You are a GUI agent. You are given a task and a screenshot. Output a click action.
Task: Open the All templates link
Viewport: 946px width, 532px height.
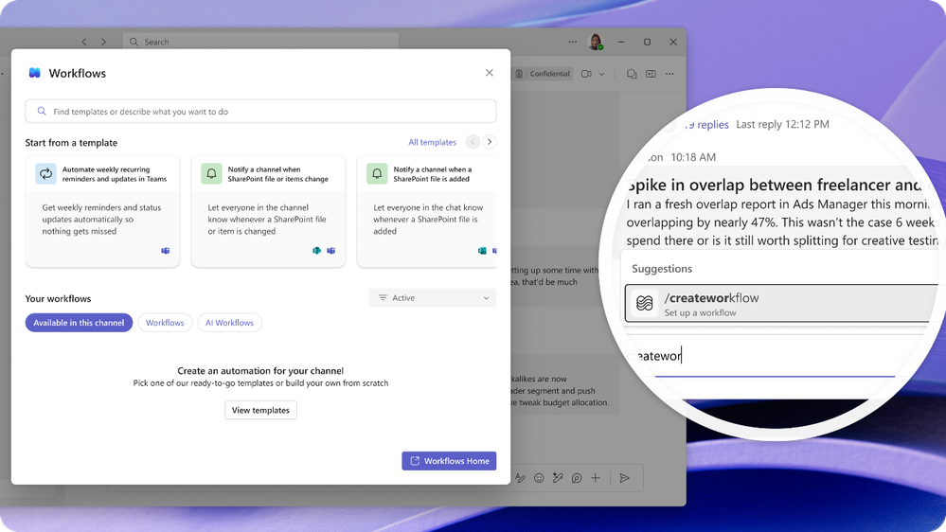tap(433, 142)
